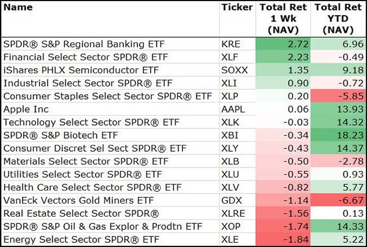Viewport: 367px width, 247px height.
Task: Select the green 18.23 YTD return cell
Action: pos(338,135)
